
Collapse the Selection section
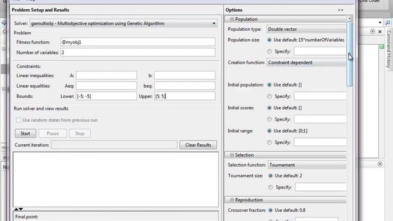coord(232,155)
